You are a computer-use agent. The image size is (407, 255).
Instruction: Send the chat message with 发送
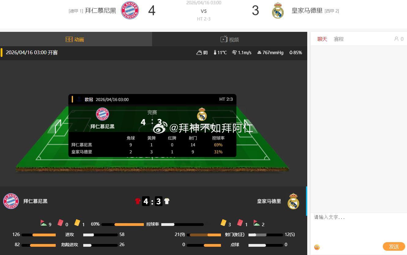pos(394,246)
